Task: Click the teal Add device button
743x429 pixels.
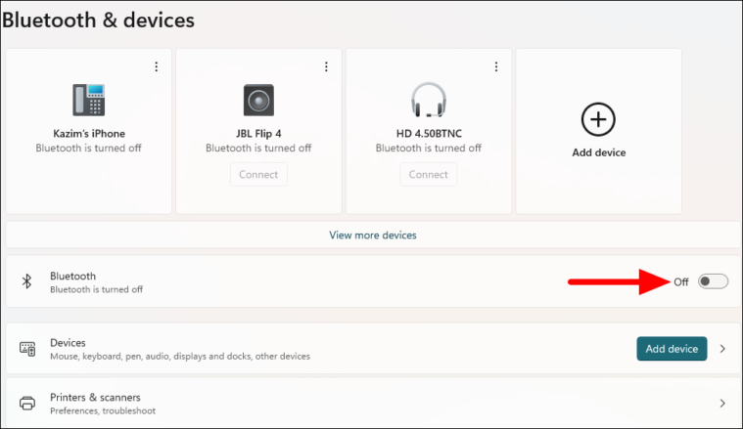Action: 672,349
